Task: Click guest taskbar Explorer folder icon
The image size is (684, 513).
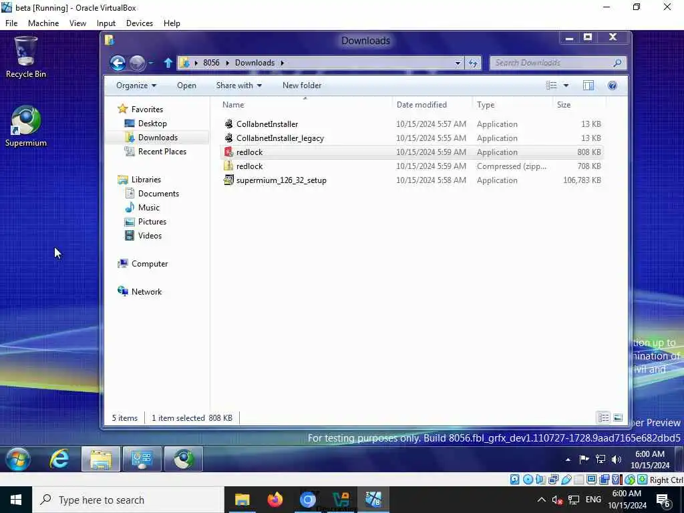Action: (101, 459)
